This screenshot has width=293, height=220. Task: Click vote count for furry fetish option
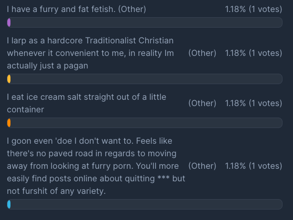(253, 9)
